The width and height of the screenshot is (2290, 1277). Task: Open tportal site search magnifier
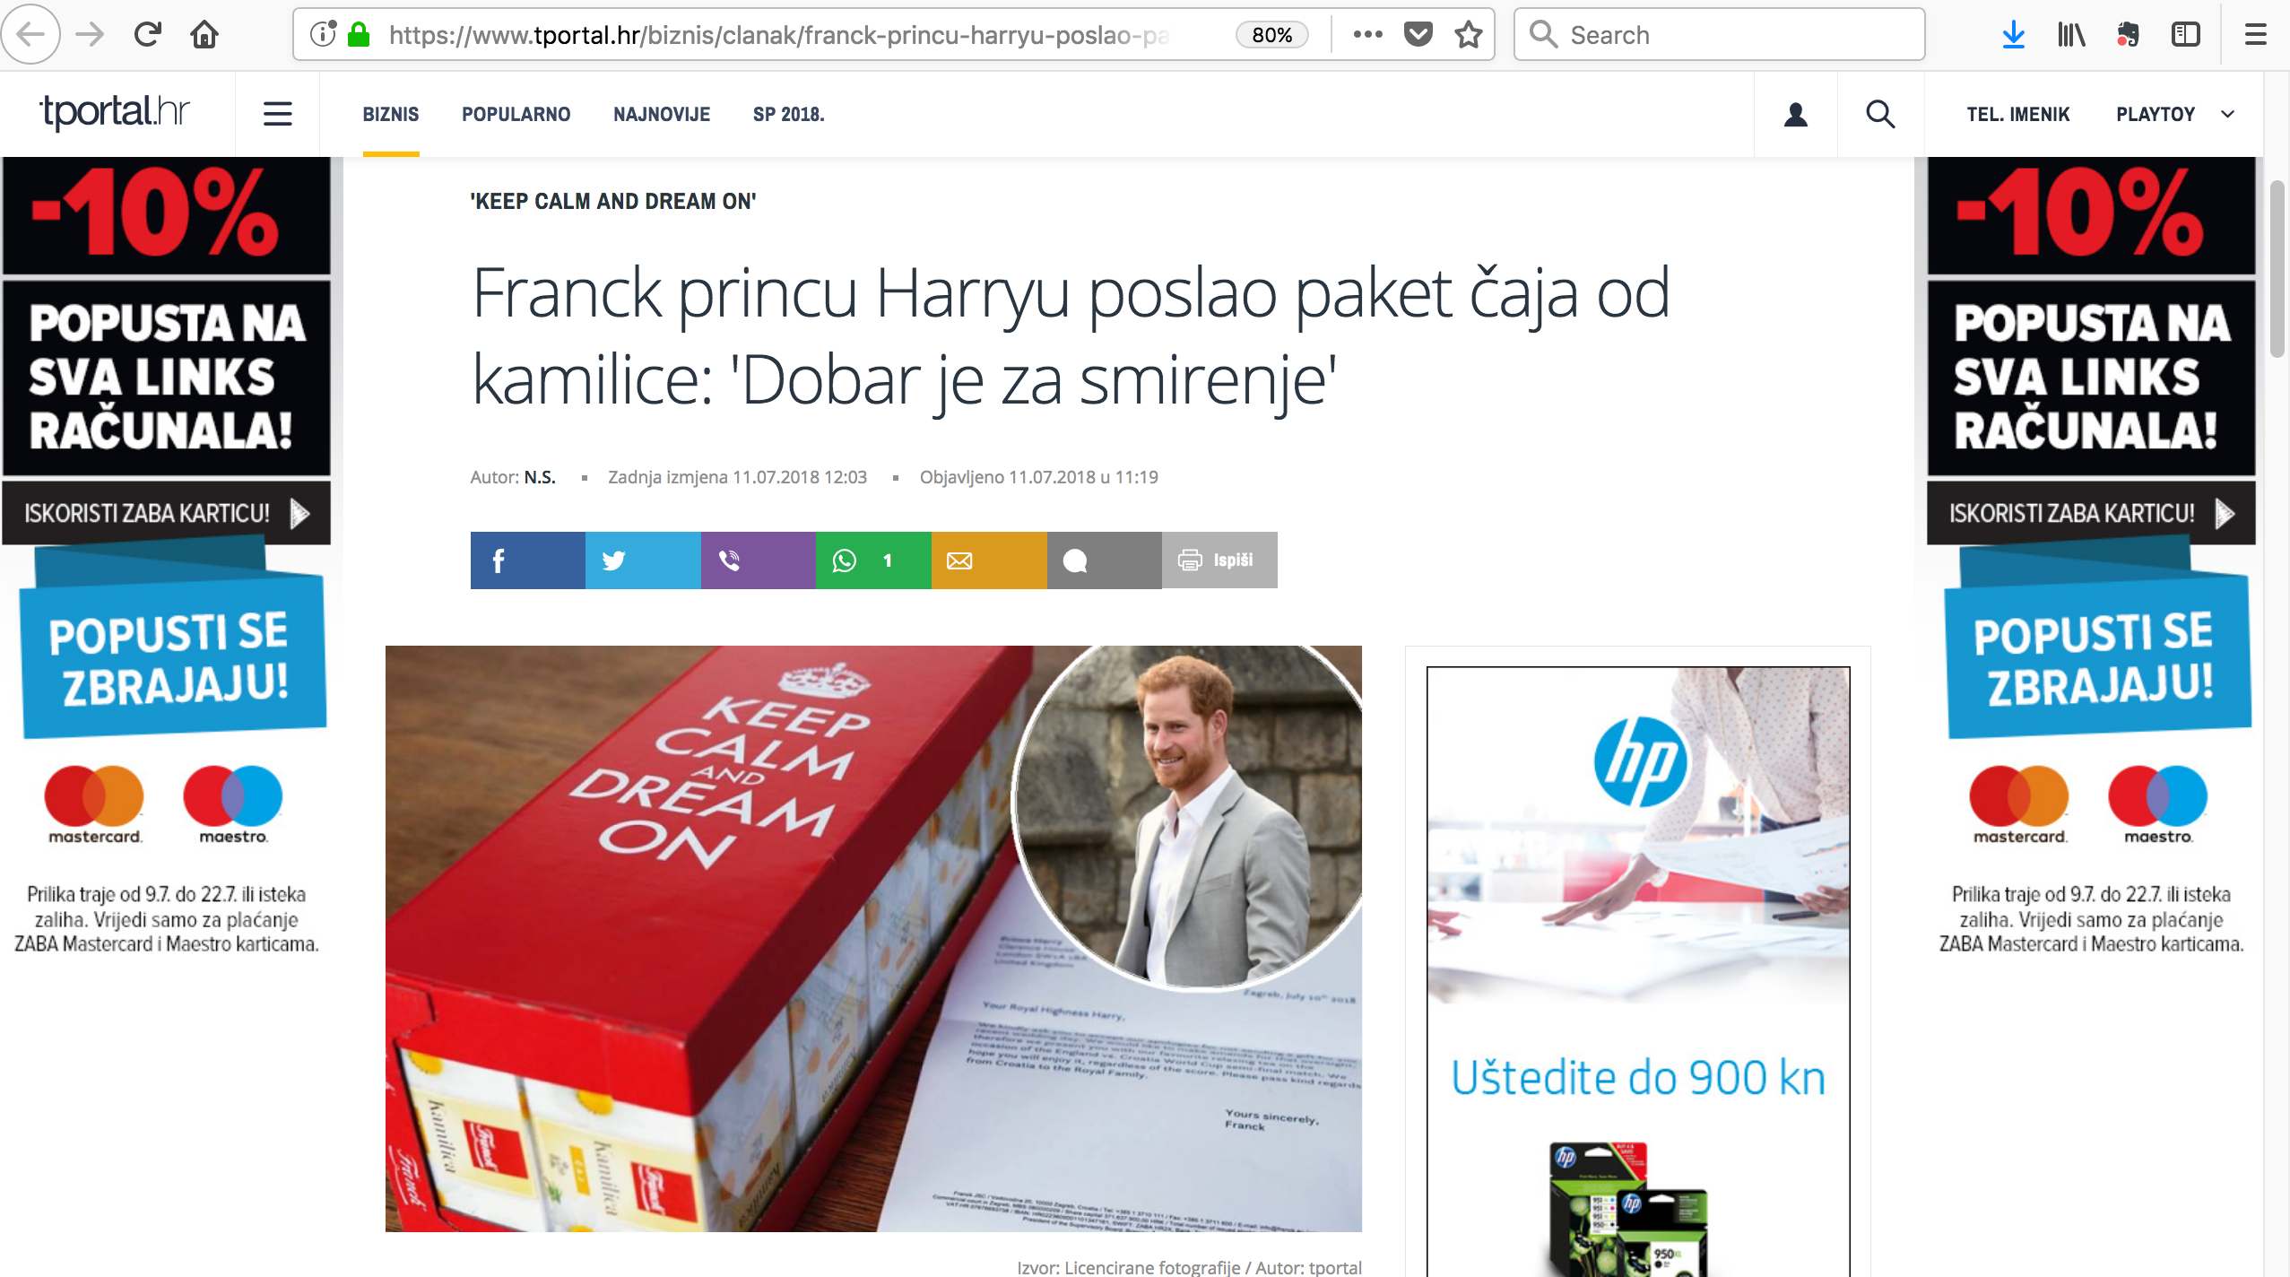point(1879,114)
